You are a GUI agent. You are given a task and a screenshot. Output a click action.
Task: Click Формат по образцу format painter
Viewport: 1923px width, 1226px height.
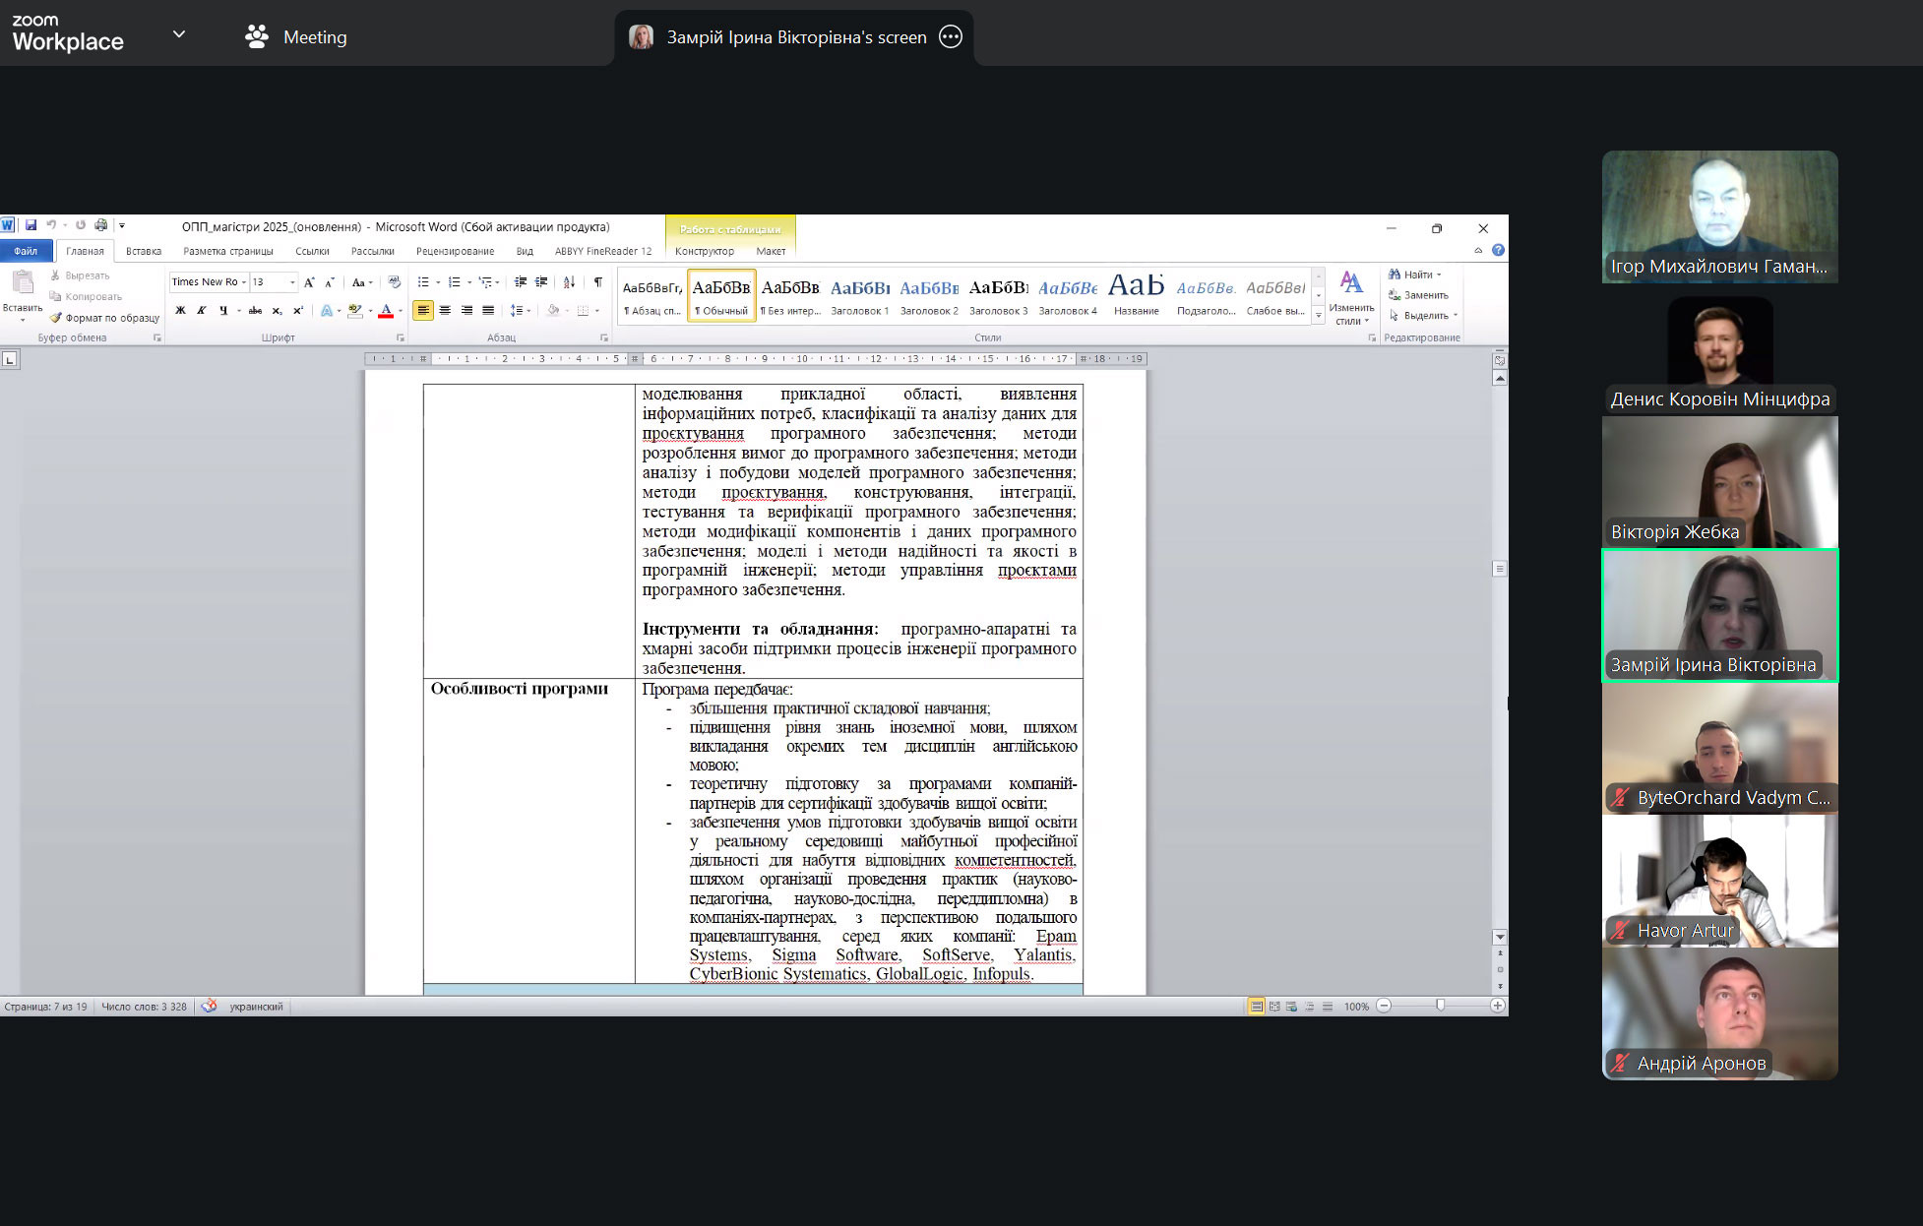coord(105,318)
